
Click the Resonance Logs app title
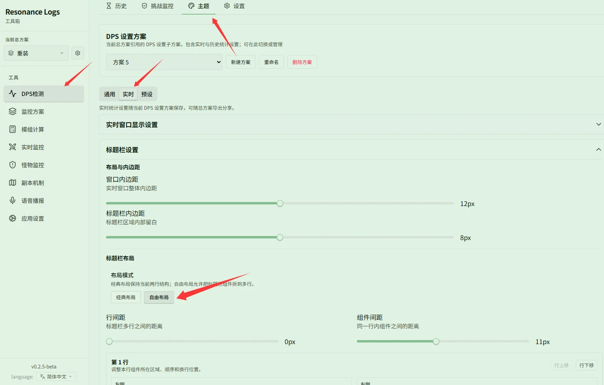pyautogui.click(x=32, y=12)
